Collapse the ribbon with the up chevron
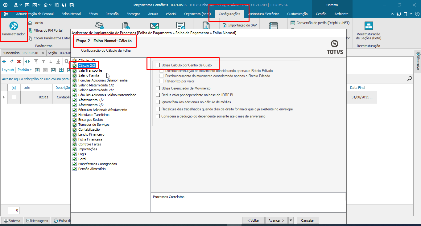 point(392,14)
